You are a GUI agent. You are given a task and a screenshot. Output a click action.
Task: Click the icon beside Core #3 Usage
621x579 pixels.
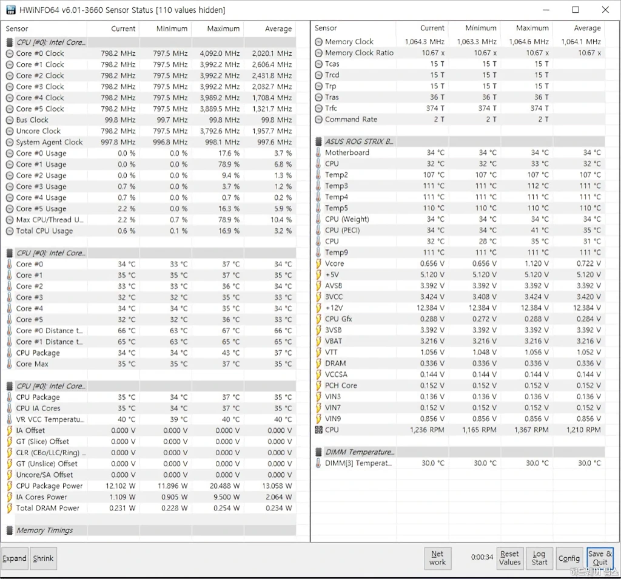[10, 187]
